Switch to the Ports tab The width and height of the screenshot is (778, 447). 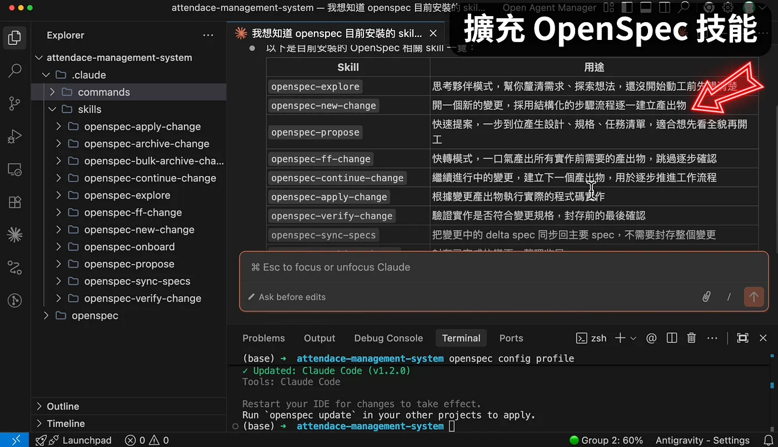click(x=511, y=338)
